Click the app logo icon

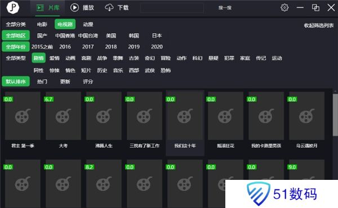point(13,7)
